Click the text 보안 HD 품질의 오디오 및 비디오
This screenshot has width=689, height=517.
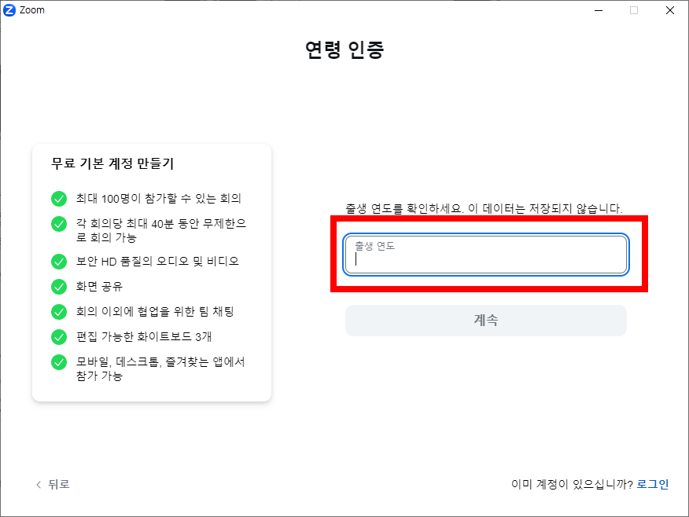(158, 261)
